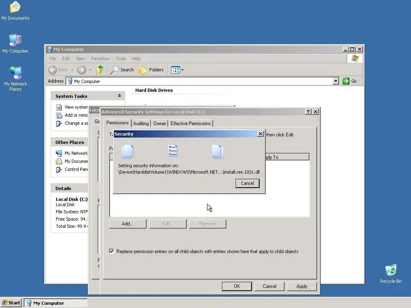Open the File menu

53,59
